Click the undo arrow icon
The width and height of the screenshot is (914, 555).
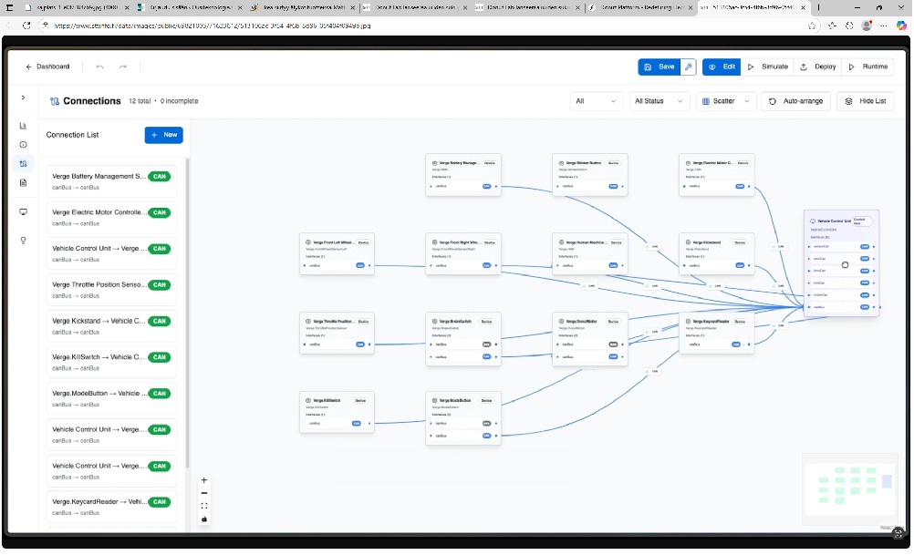(x=99, y=67)
